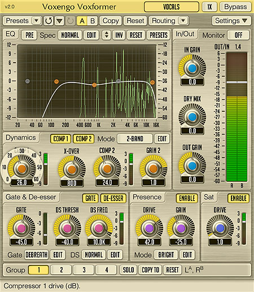Select Group 2 tab
This screenshot has height=292, width=254.
(x=61, y=270)
